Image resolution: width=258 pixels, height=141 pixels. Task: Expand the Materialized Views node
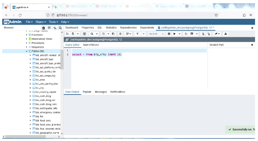pos(27,39)
